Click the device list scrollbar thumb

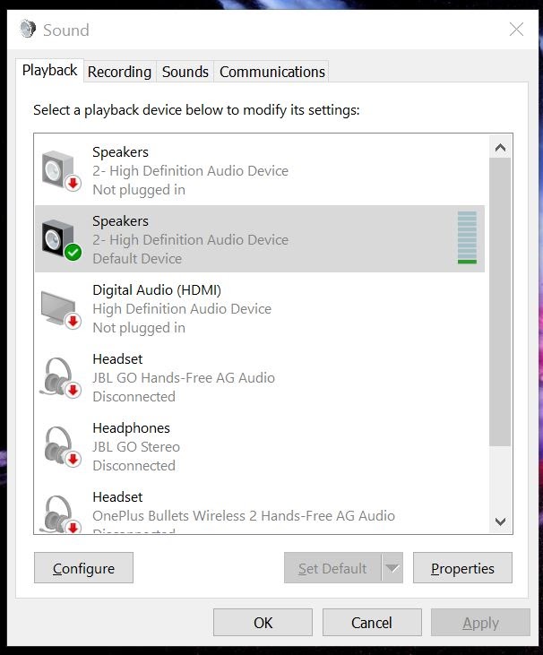(x=500, y=302)
